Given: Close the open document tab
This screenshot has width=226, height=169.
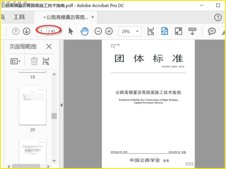Looking at the screenshot, I should [x=93, y=17].
